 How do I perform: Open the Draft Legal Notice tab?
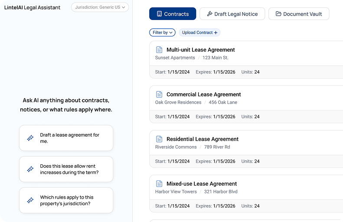click(232, 14)
